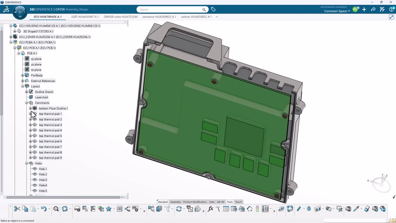Switch to connector HUA369852 A.1 tab
396x223 pixels.
(x=159, y=17)
